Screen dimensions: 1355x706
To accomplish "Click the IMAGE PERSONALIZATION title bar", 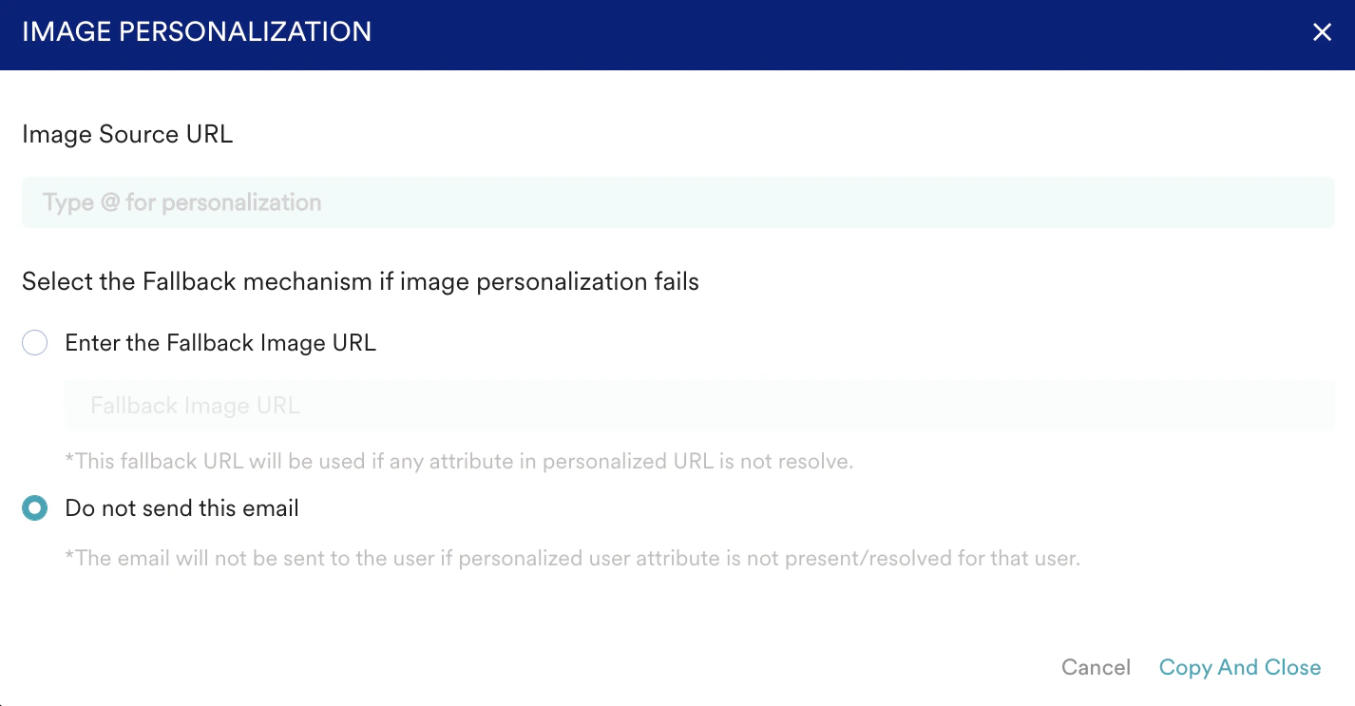I will point(196,31).
